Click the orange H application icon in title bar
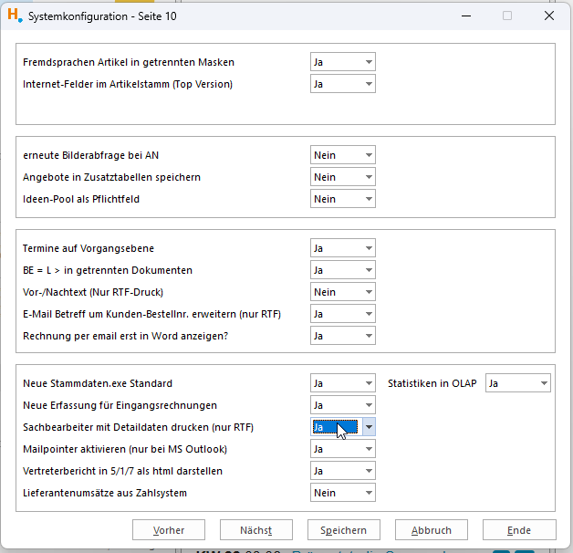The image size is (573, 553). pyautogui.click(x=15, y=16)
